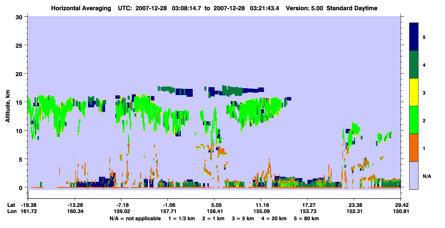Click the dark blue level 5 color swatch
The image size is (445, 228).
click(414, 37)
